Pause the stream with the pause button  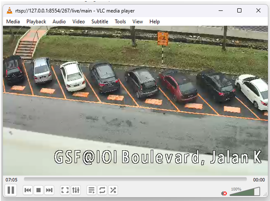coord(11,190)
